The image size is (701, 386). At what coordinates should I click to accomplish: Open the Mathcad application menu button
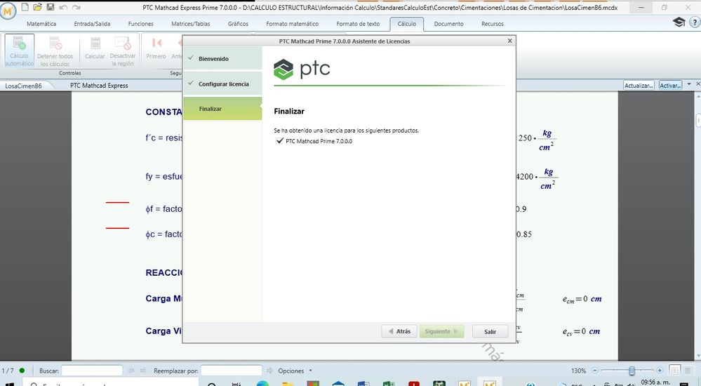(x=8, y=12)
